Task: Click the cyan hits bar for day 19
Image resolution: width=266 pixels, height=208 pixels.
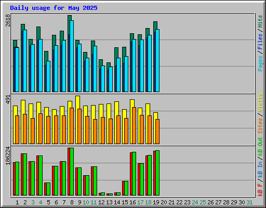Action: [157, 60]
